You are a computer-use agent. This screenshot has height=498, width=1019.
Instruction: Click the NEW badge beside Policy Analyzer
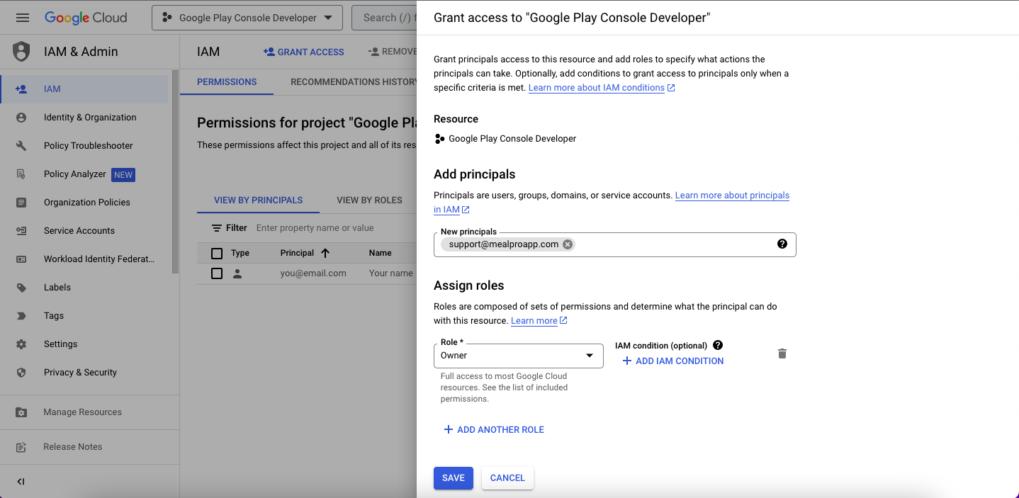123,175
